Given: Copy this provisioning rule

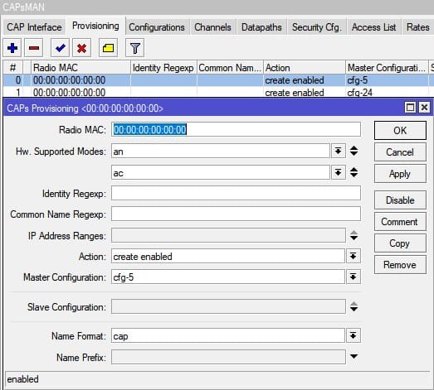Looking at the screenshot, I should coord(400,243).
